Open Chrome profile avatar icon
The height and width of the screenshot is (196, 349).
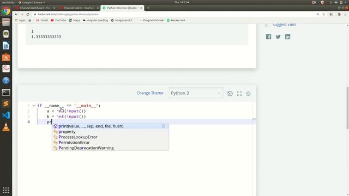click(339, 14)
